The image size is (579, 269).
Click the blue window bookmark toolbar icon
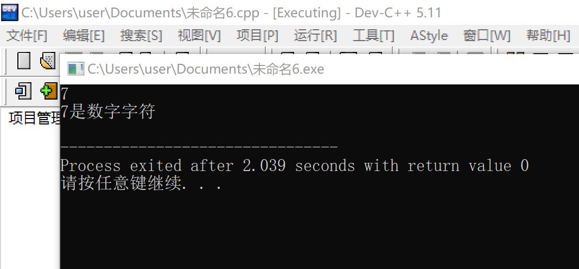pos(23,91)
